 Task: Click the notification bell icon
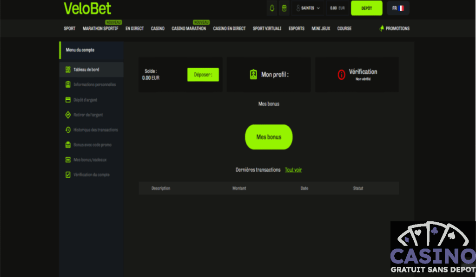272,8
